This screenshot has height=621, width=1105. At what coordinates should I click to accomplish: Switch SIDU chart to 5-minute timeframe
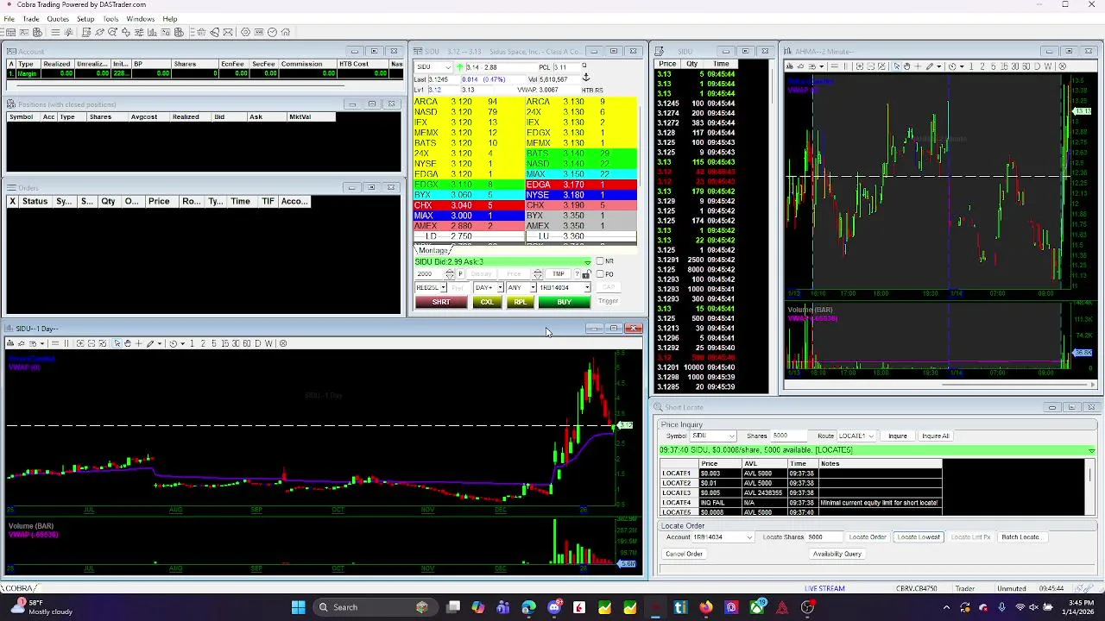click(x=214, y=343)
